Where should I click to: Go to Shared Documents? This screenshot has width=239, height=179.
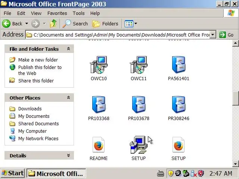pos(38,123)
